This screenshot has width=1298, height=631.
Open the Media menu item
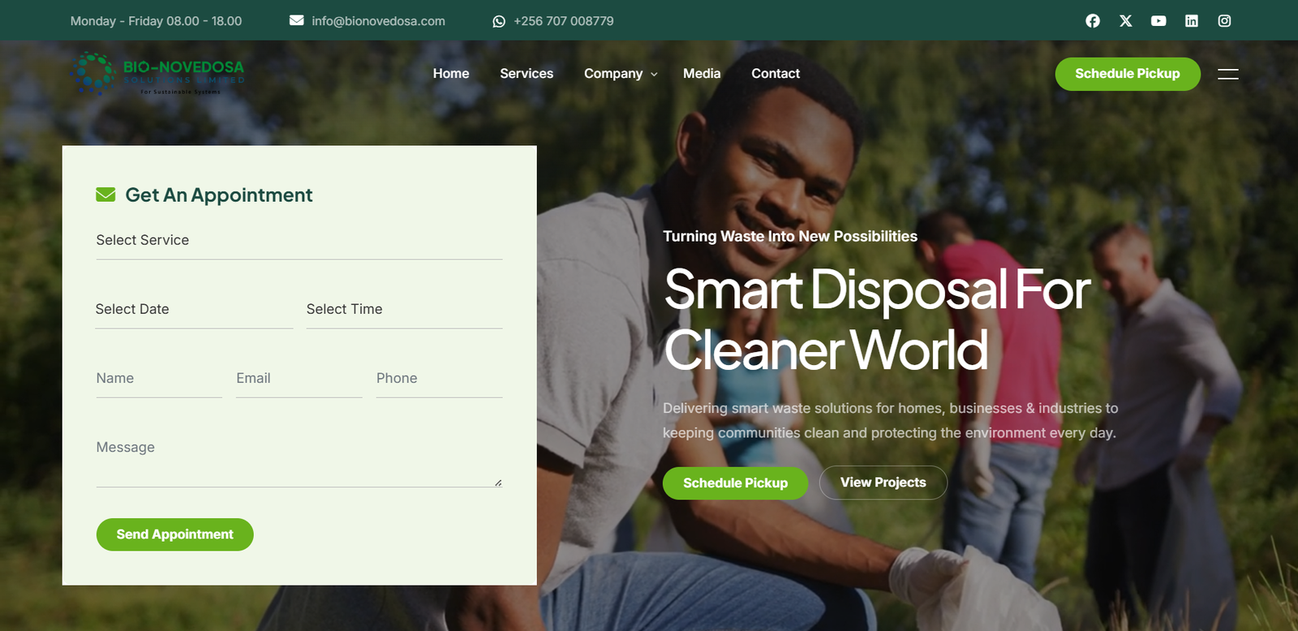tap(702, 73)
